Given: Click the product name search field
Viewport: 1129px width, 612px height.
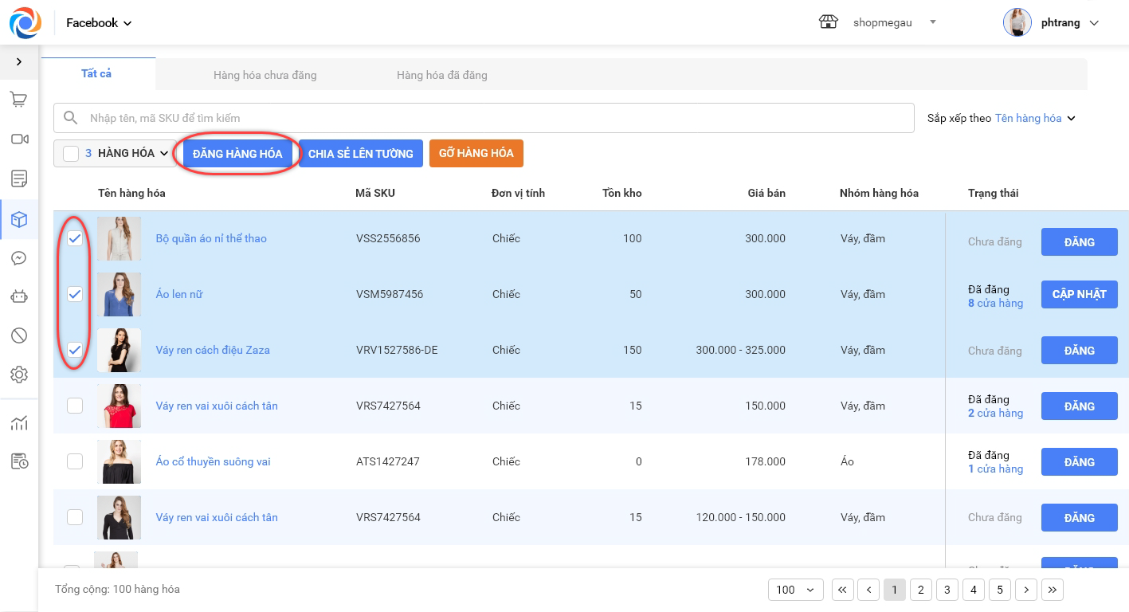Looking at the screenshot, I should point(494,118).
